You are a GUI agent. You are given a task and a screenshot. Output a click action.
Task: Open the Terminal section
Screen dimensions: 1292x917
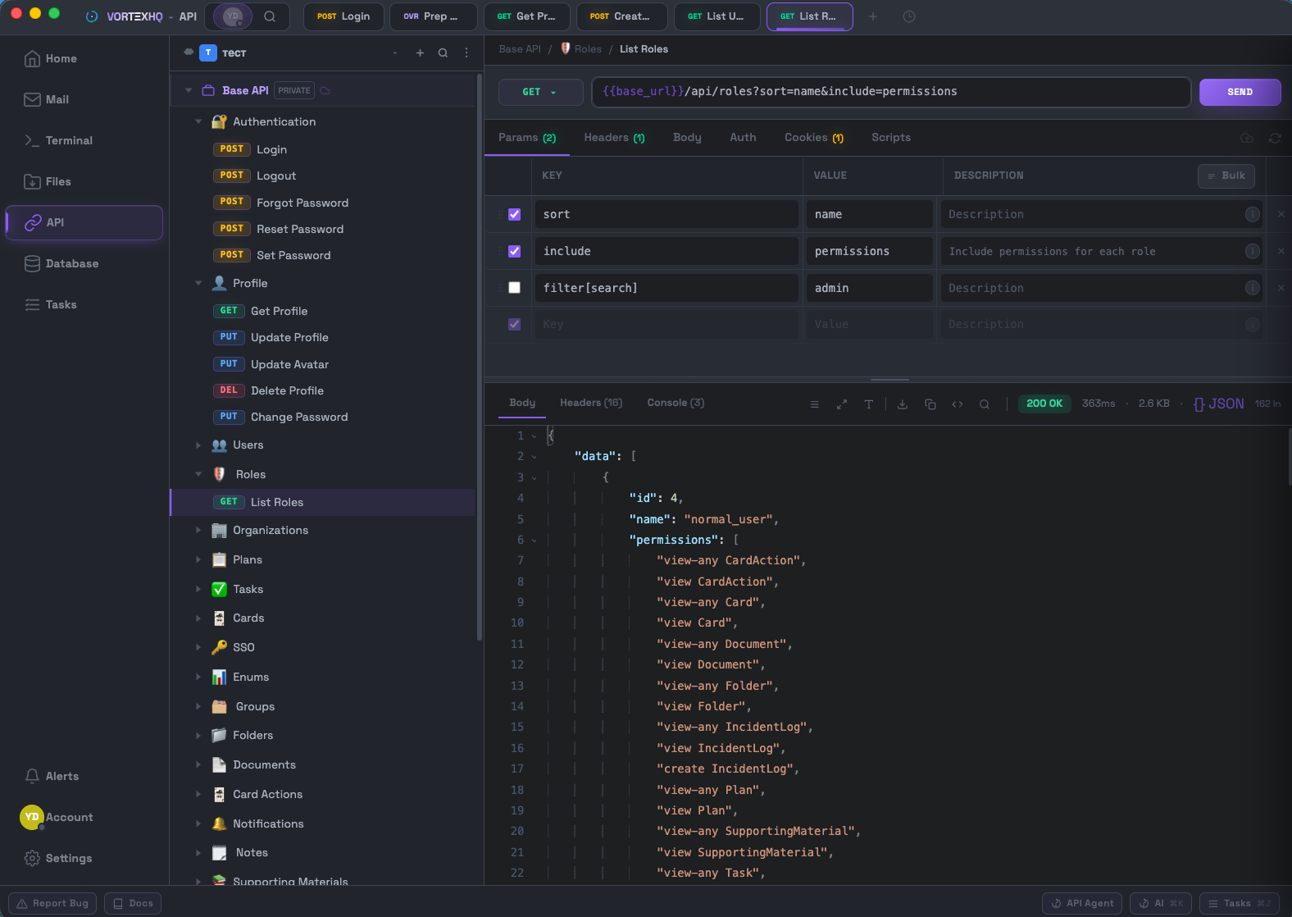click(57, 140)
